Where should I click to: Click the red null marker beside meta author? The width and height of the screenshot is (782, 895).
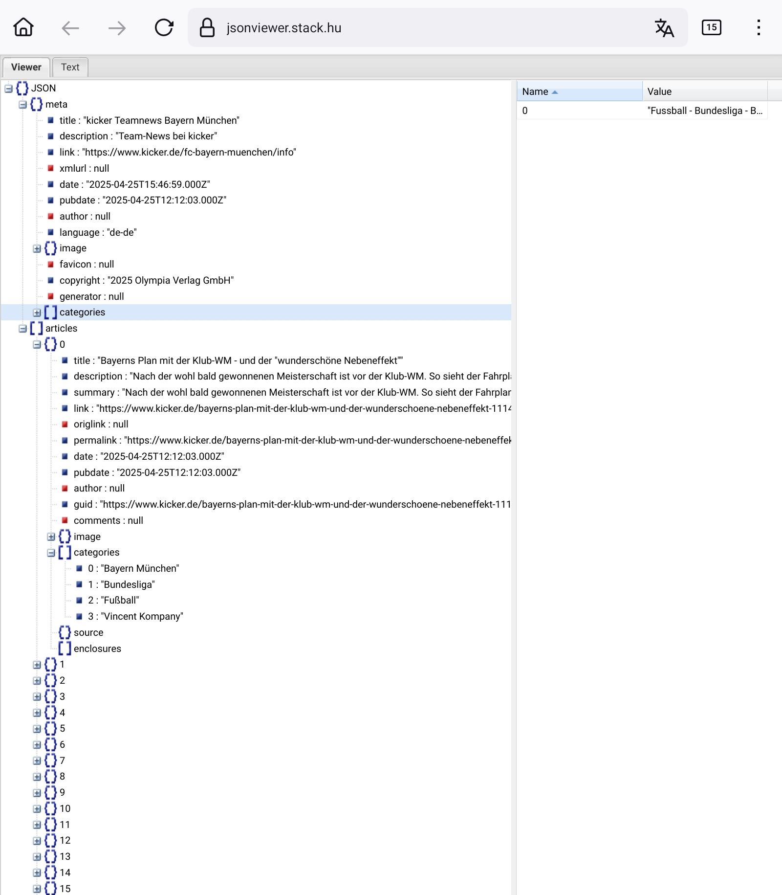[50, 216]
